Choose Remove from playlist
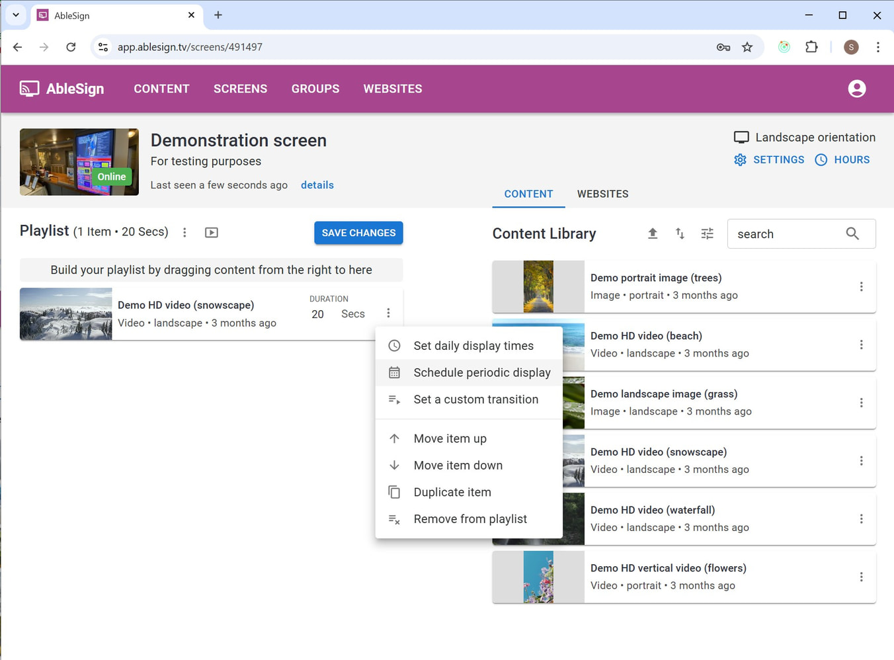 469,519
